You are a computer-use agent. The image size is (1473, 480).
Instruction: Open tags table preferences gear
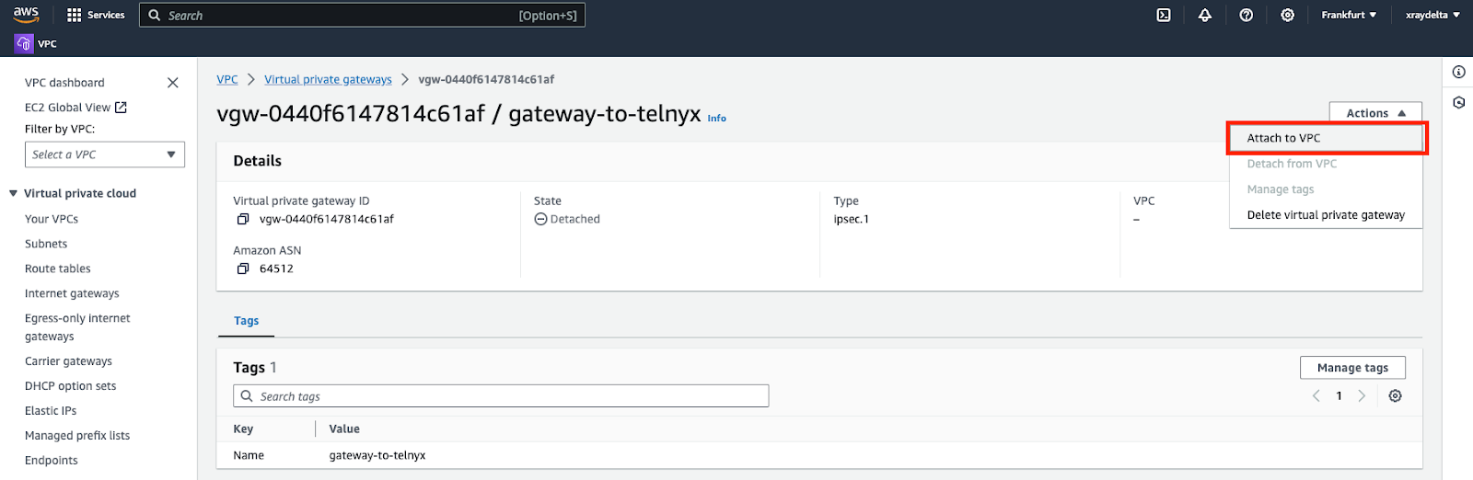1396,395
